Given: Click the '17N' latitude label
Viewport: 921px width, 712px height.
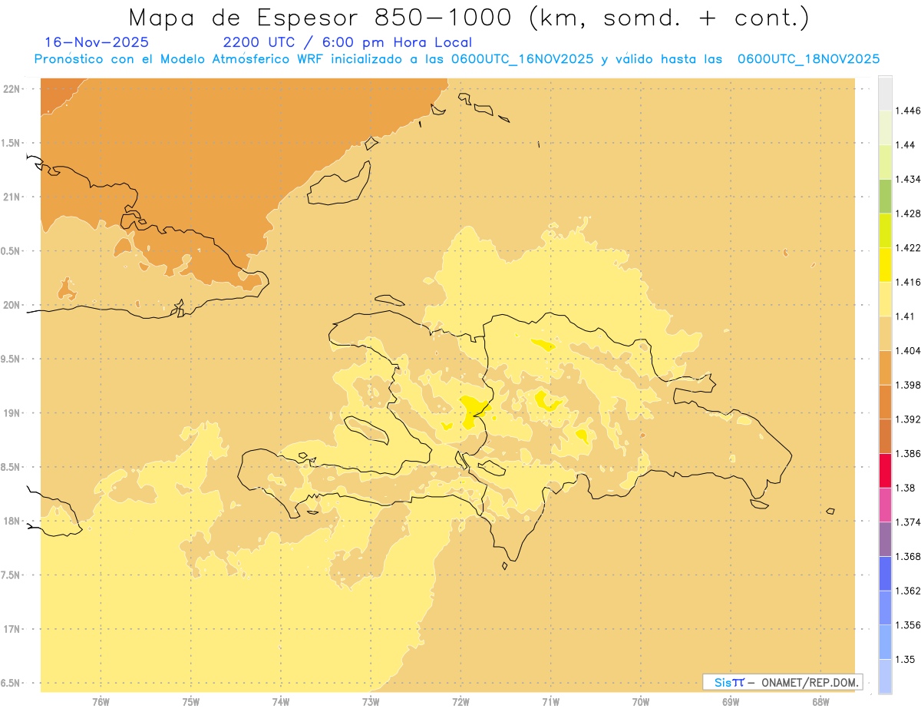Looking at the screenshot, I should coord(12,629).
